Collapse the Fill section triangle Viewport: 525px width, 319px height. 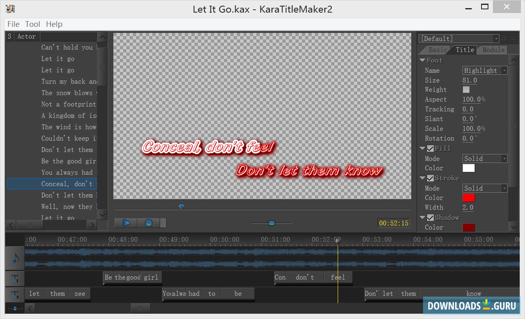pyautogui.click(x=423, y=149)
